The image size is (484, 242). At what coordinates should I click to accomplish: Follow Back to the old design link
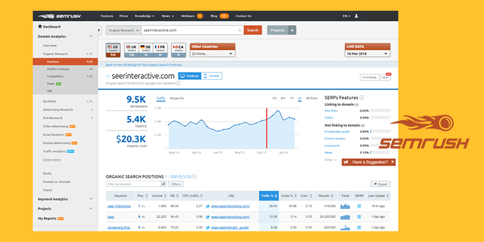point(144,65)
